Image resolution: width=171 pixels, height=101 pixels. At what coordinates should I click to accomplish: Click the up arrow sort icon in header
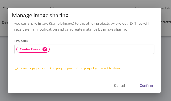[4, 8]
